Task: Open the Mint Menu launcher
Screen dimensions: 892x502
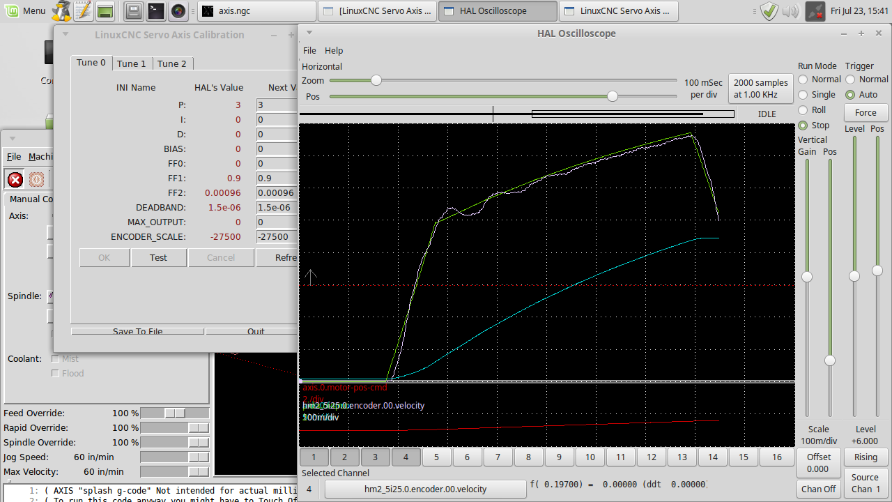Action: pos(25,10)
